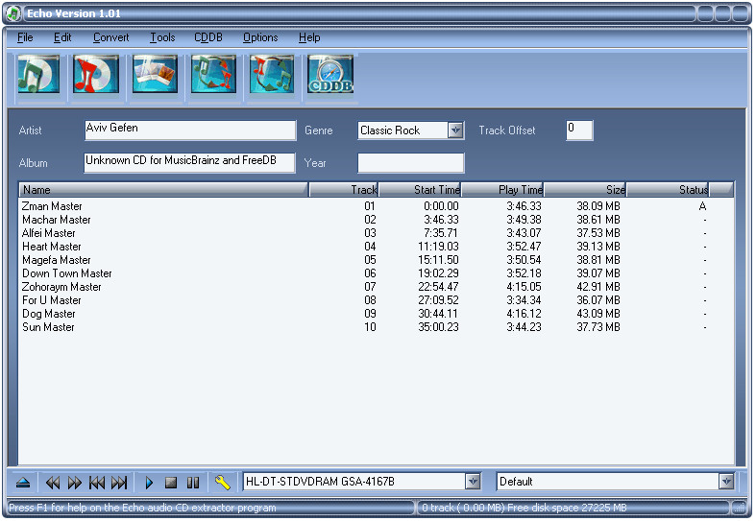Pause playback with the pause button

click(193, 483)
